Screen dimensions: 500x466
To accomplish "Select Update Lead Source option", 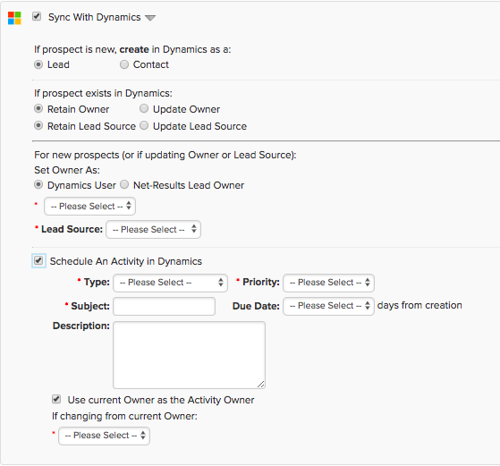I will click(144, 125).
